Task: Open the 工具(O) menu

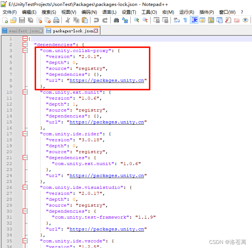Action: coord(149,12)
